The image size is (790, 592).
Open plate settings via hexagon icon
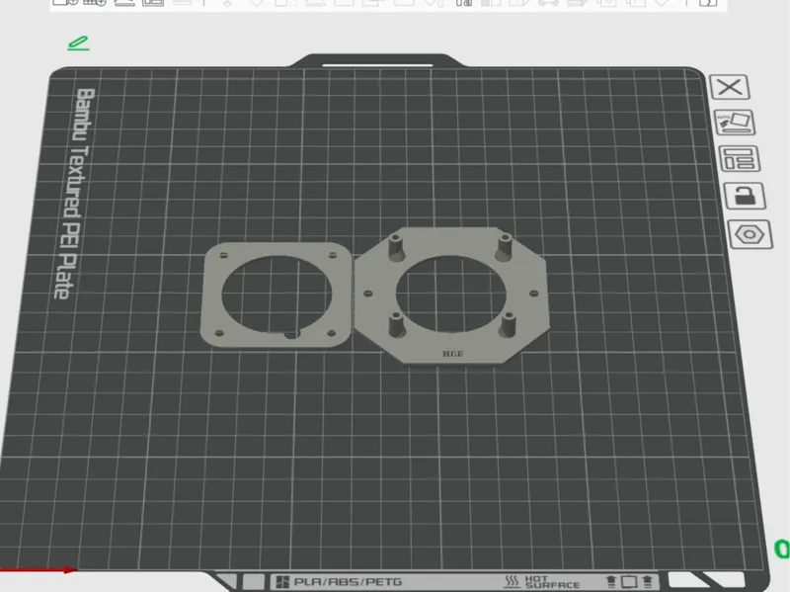pos(750,234)
